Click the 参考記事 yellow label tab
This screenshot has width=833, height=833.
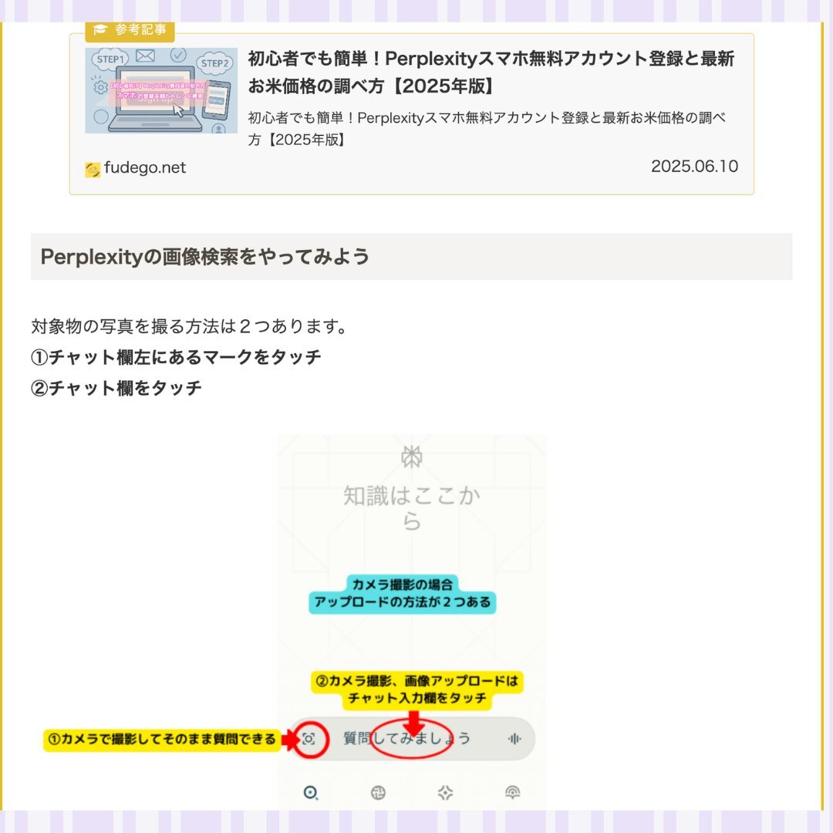click(130, 30)
